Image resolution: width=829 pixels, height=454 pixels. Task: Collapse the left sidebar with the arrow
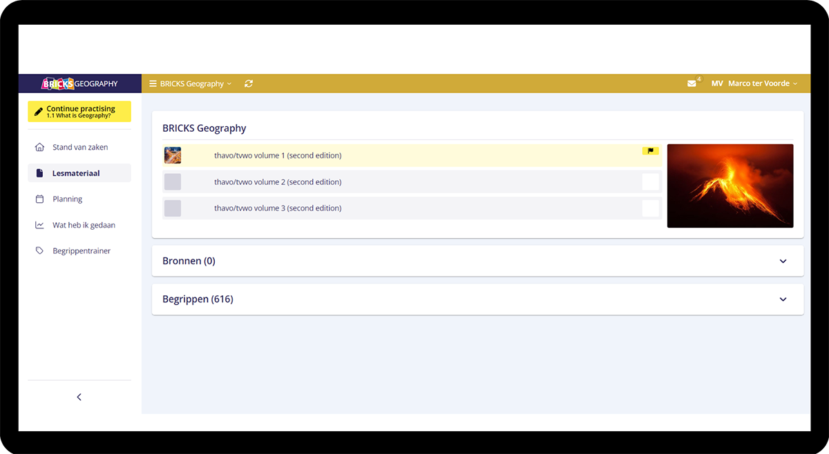(x=79, y=397)
